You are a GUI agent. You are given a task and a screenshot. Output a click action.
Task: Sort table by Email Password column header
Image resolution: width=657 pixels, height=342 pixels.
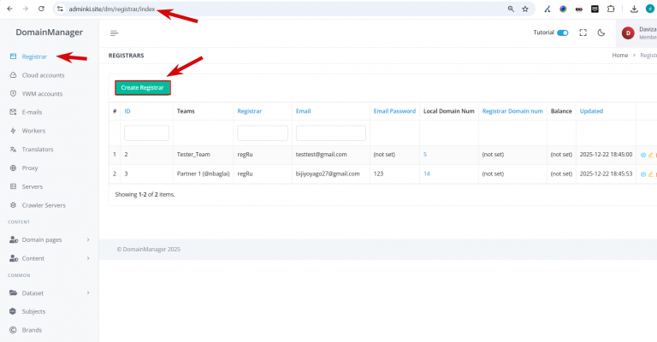tap(394, 111)
